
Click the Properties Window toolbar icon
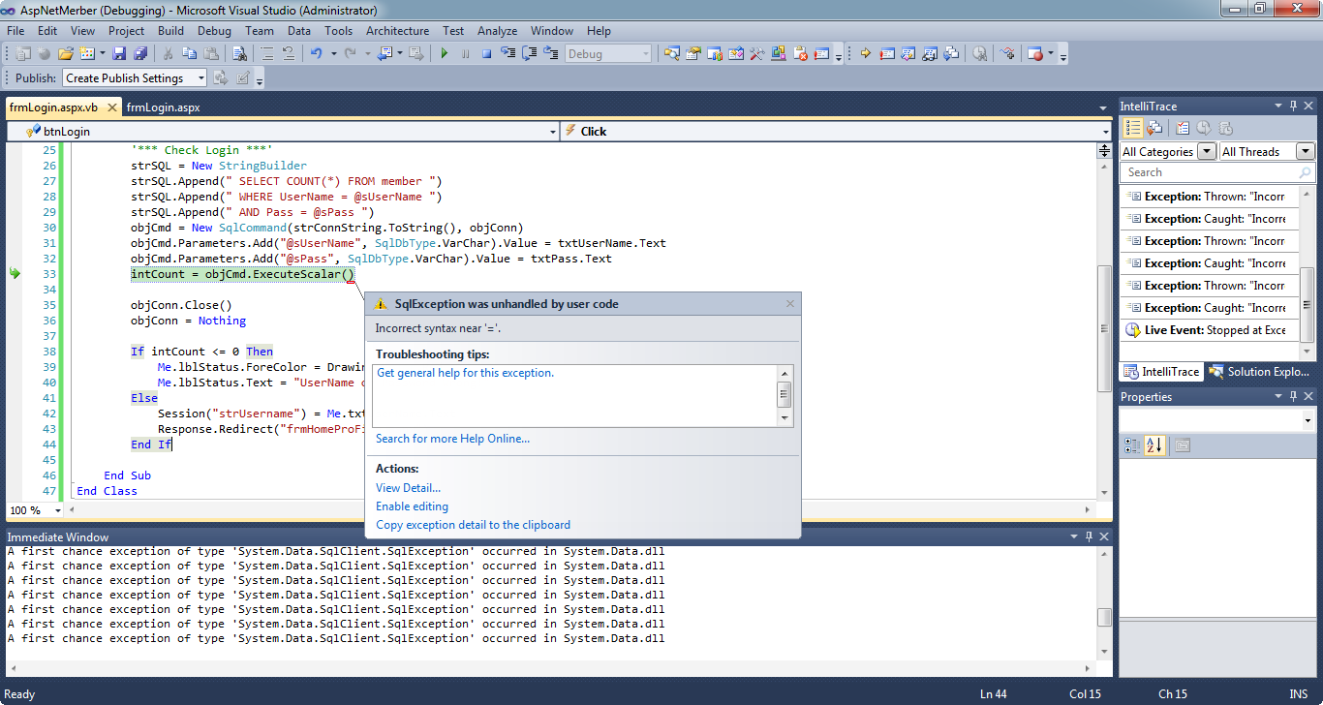[693, 53]
